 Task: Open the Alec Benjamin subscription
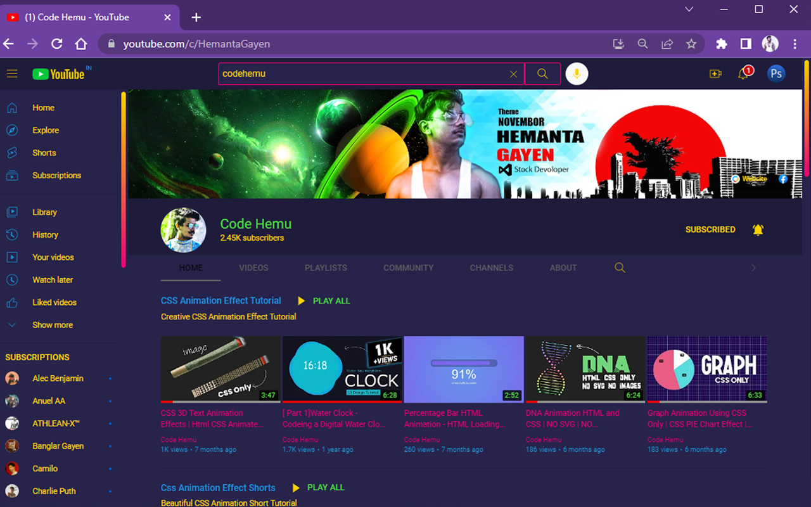click(x=58, y=378)
